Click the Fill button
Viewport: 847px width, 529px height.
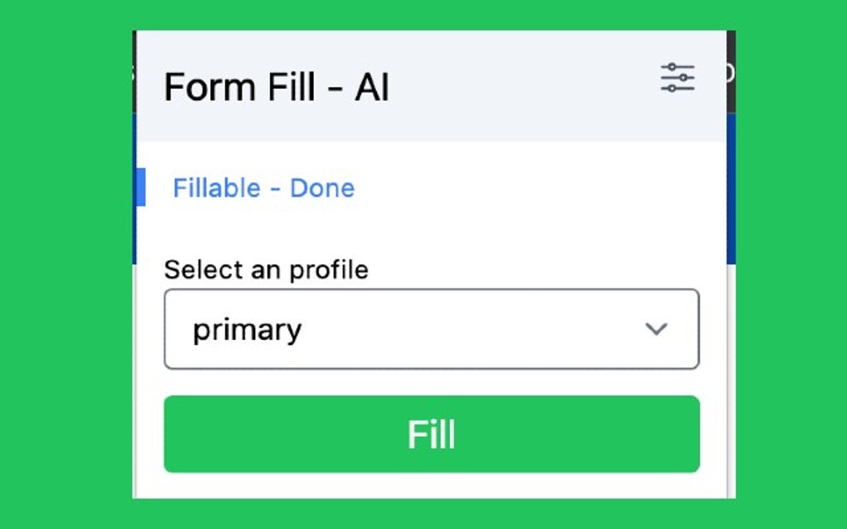[431, 434]
